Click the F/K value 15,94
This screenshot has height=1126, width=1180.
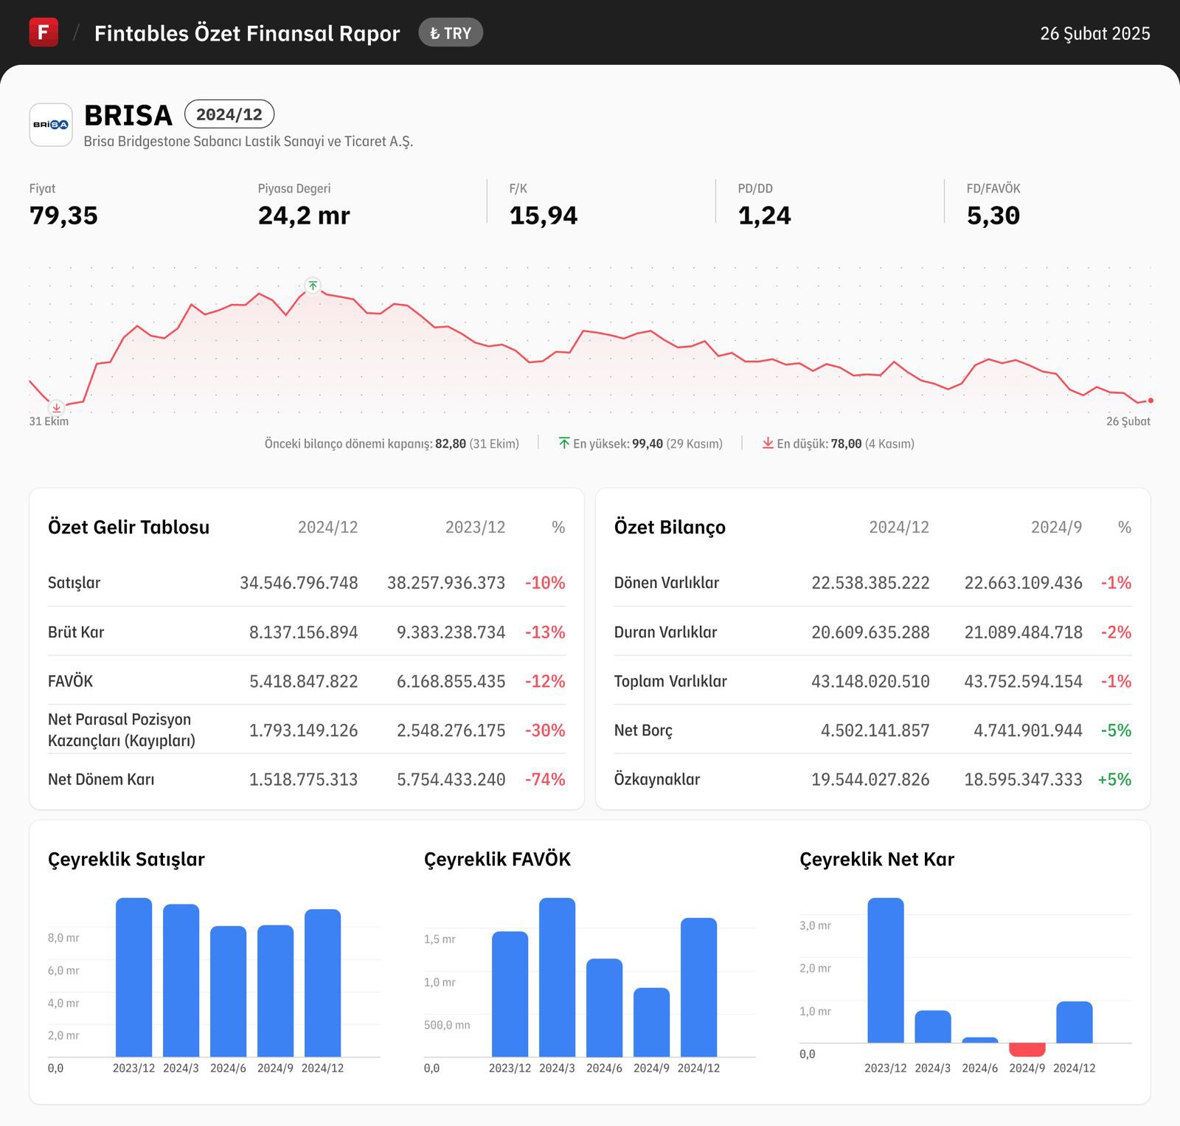[x=544, y=215]
